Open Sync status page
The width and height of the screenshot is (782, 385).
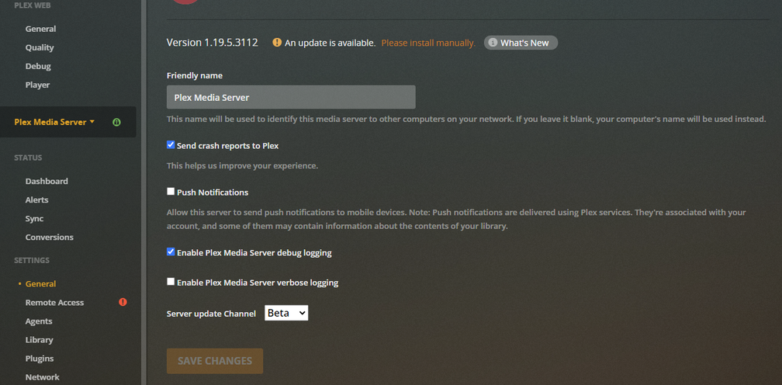[34, 218]
